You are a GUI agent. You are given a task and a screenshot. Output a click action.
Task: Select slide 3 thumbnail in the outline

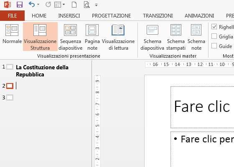(x=10, y=98)
